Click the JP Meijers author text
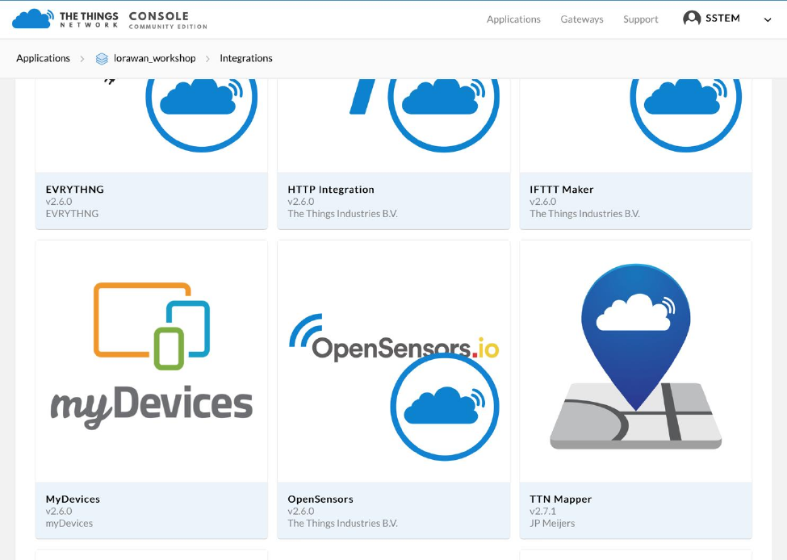Viewport: 787px width, 560px height. point(552,523)
